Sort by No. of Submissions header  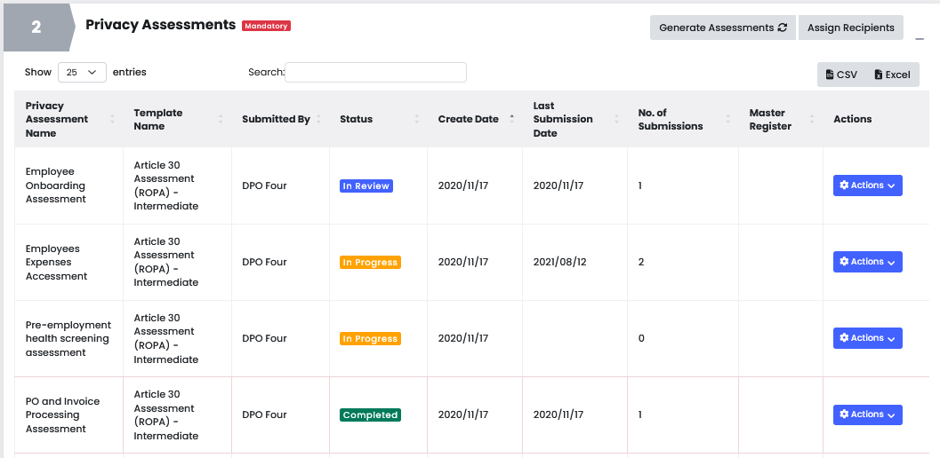[x=671, y=119]
